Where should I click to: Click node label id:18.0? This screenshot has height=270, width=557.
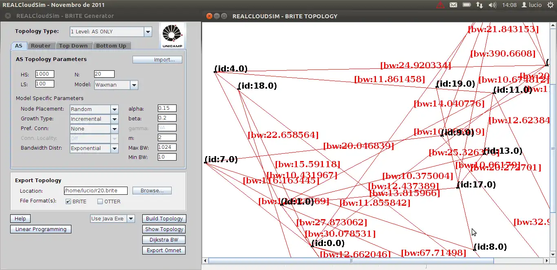pyautogui.click(x=257, y=86)
